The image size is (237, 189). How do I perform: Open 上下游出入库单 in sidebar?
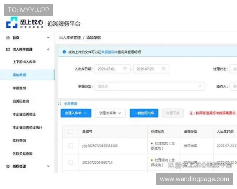click(x=24, y=62)
